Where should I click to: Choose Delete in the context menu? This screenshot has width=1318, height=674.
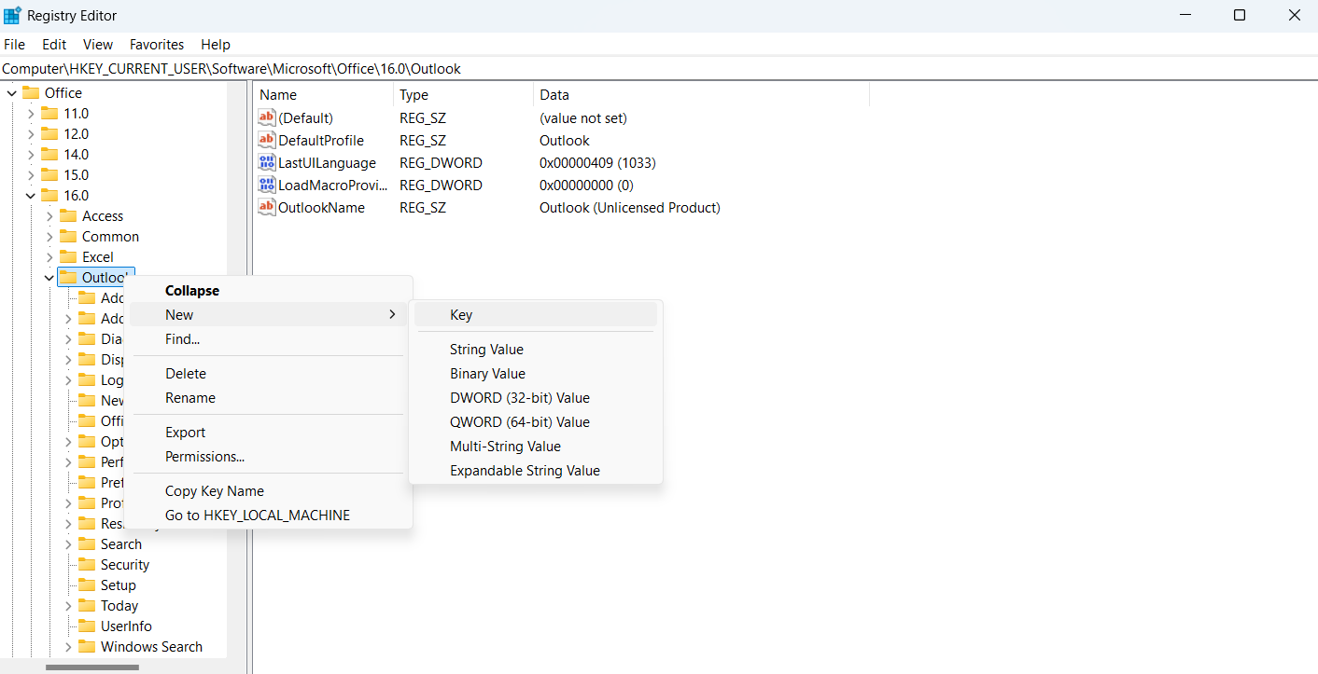tap(269, 374)
